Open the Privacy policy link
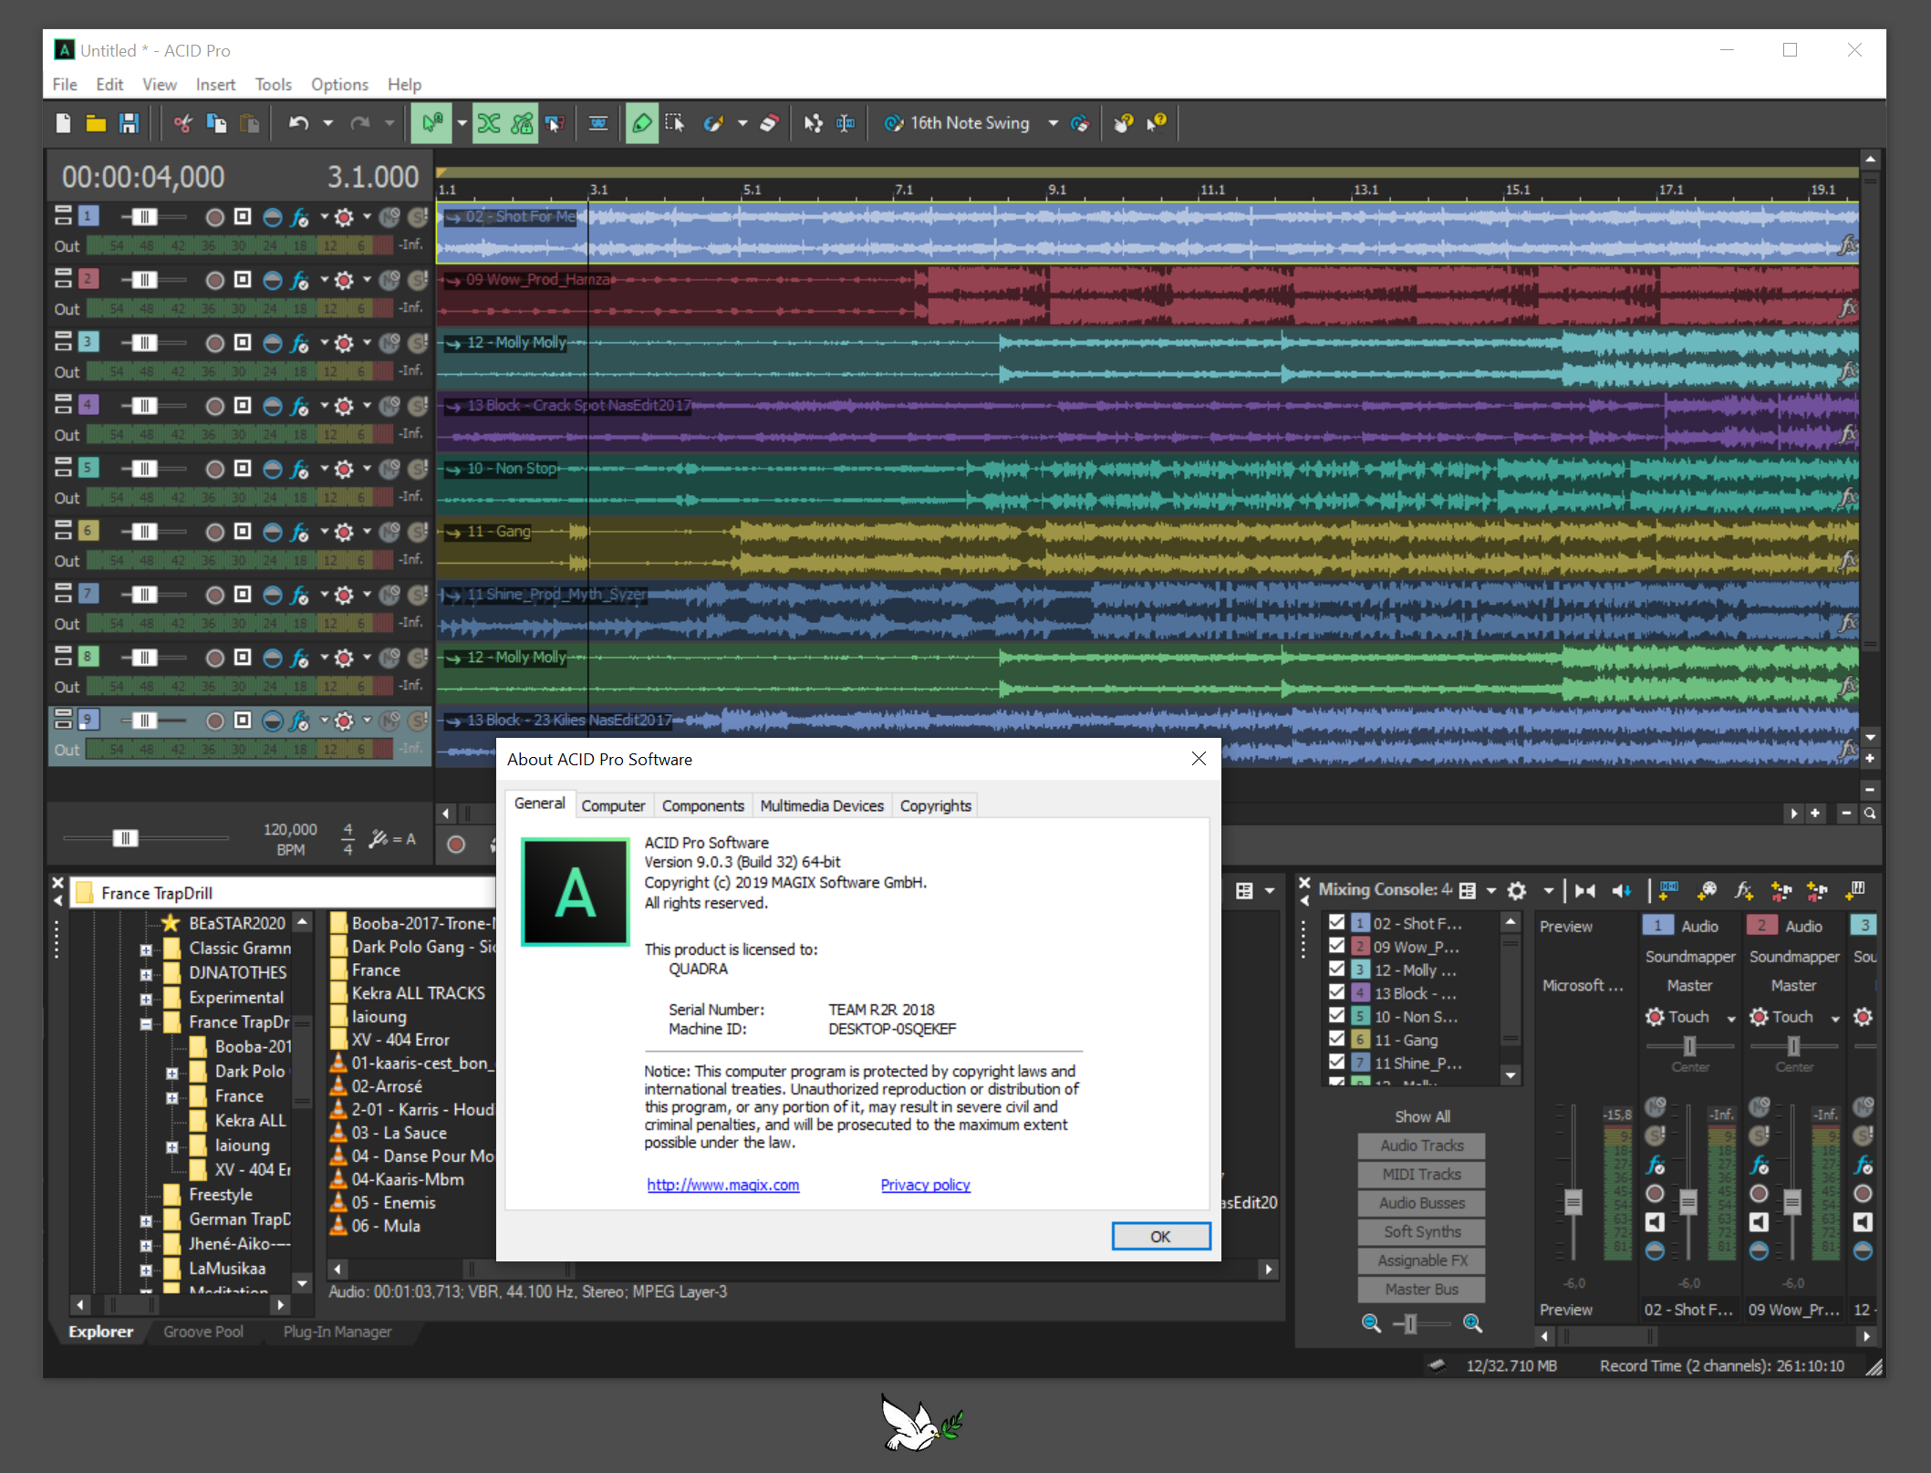This screenshot has height=1473, width=1931. (x=925, y=1184)
